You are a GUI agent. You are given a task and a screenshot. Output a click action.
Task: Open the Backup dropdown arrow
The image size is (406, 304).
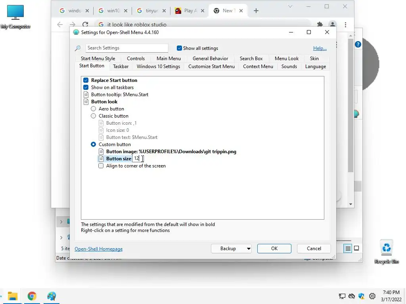248,249
